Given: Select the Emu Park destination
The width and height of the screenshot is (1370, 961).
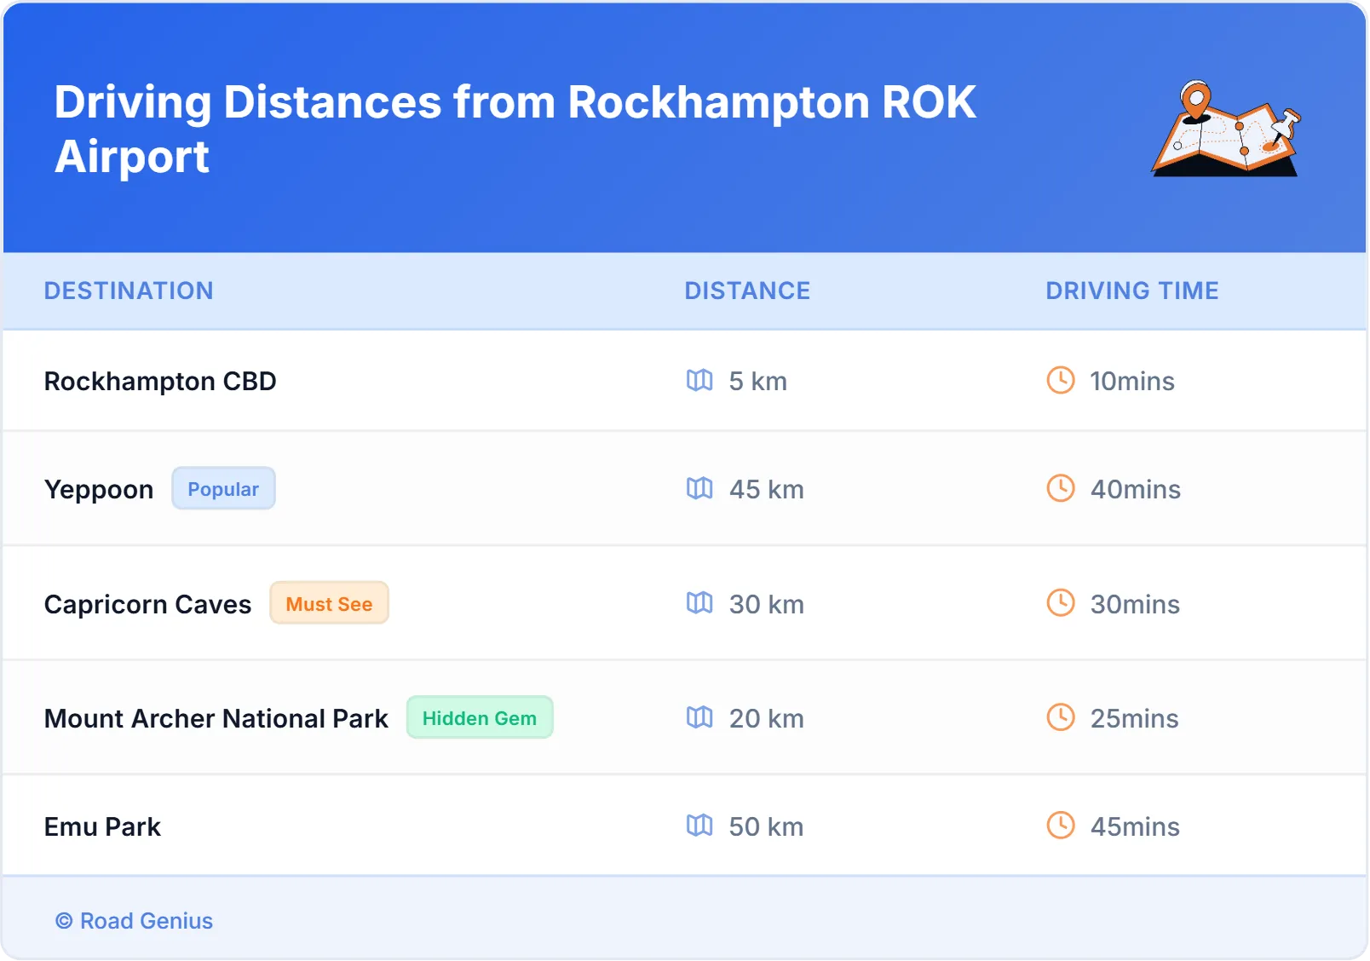Looking at the screenshot, I should [102, 826].
